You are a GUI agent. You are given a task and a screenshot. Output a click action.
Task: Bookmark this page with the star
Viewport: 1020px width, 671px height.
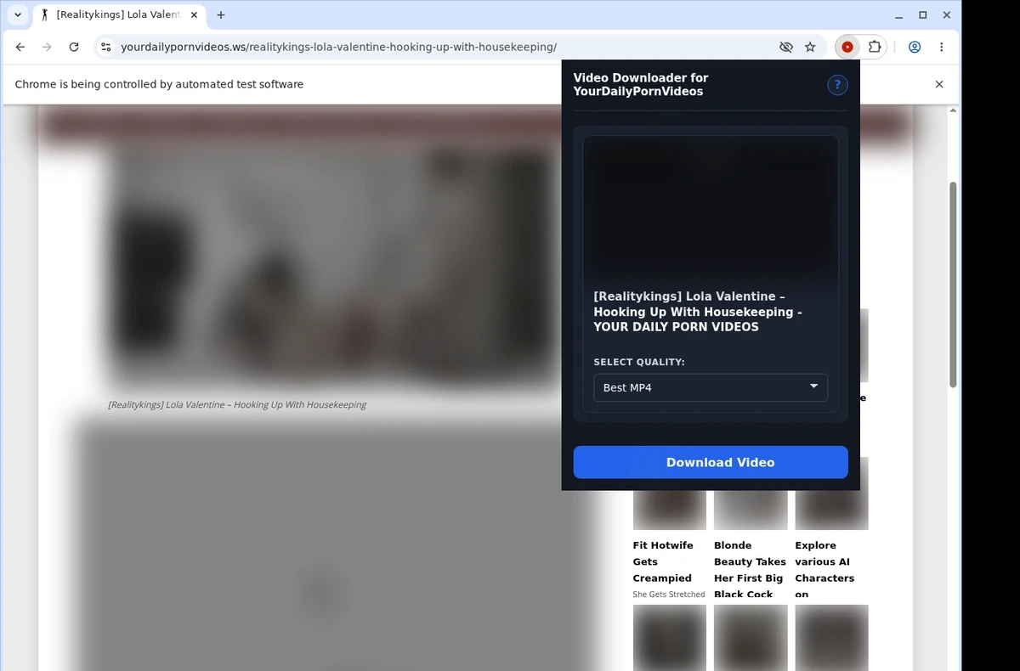click(x=810, y=48)
